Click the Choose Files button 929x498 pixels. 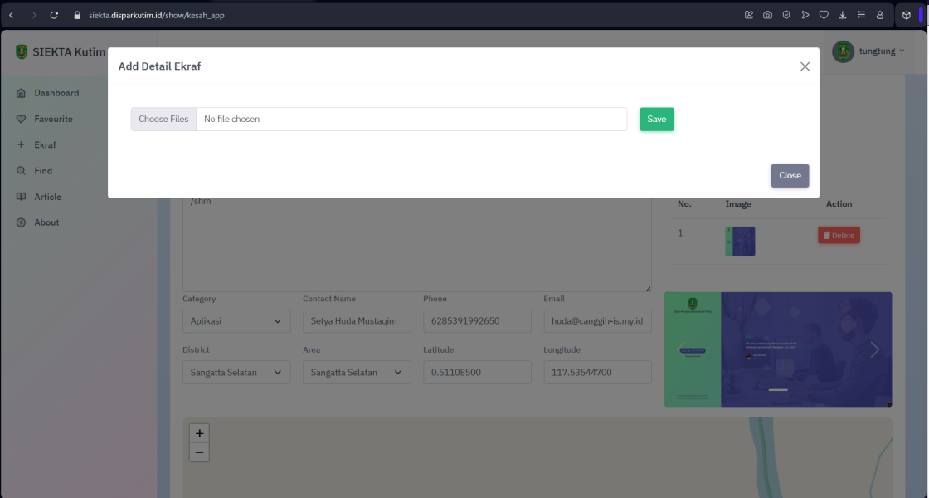pyautogui.click(x=163, y=120)
